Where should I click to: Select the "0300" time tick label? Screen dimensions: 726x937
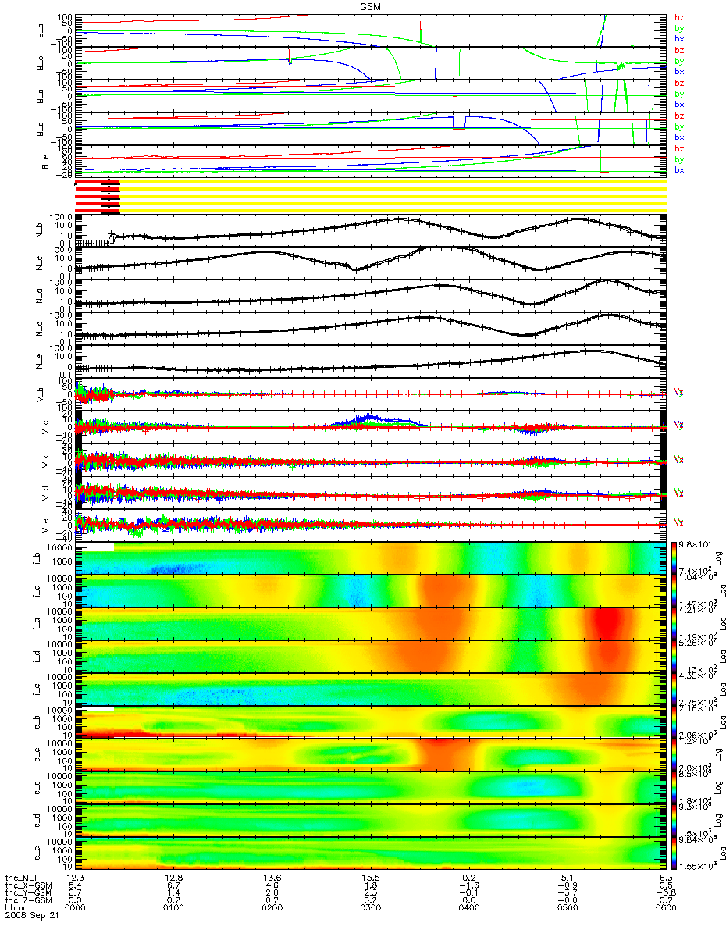371,907
